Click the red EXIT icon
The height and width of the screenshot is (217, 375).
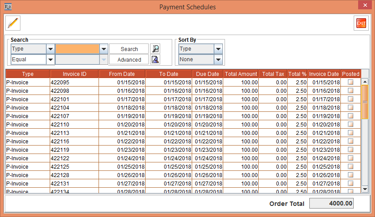click(x=361, y=23)
